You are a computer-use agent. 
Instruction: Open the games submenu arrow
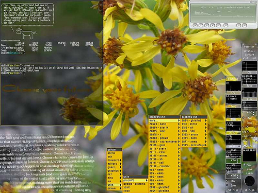[x=121, y=167]
